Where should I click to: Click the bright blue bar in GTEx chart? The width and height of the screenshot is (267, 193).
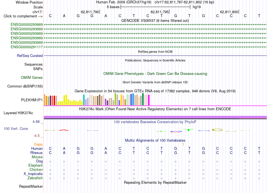click(133, 99)
